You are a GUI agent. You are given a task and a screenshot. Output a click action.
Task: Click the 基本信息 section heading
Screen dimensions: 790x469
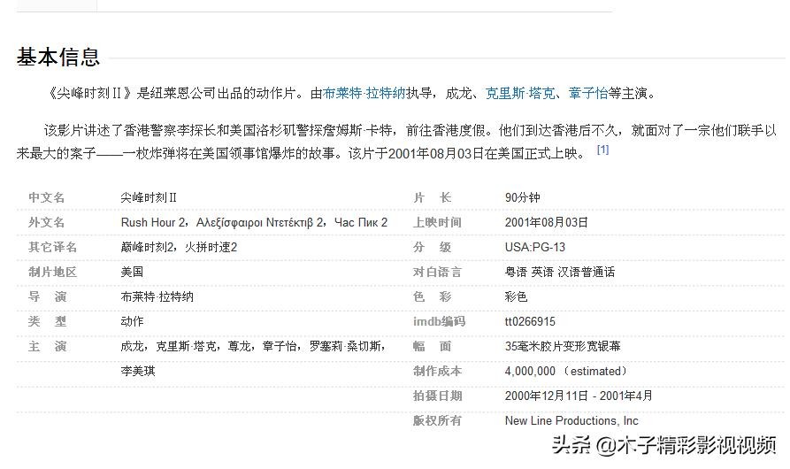coord(58,58)
